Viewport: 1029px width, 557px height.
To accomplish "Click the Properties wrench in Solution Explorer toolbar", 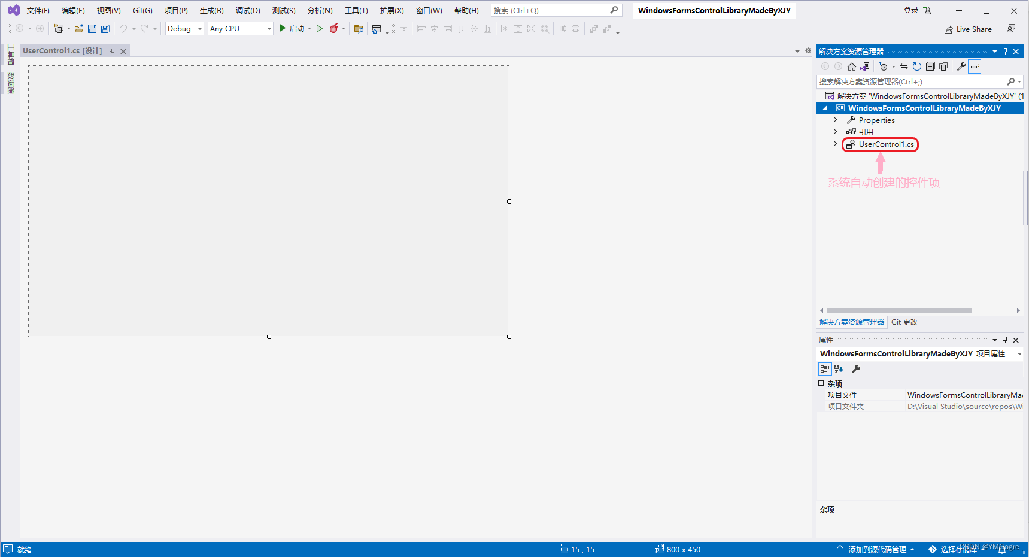I will [x=961, y=66].
